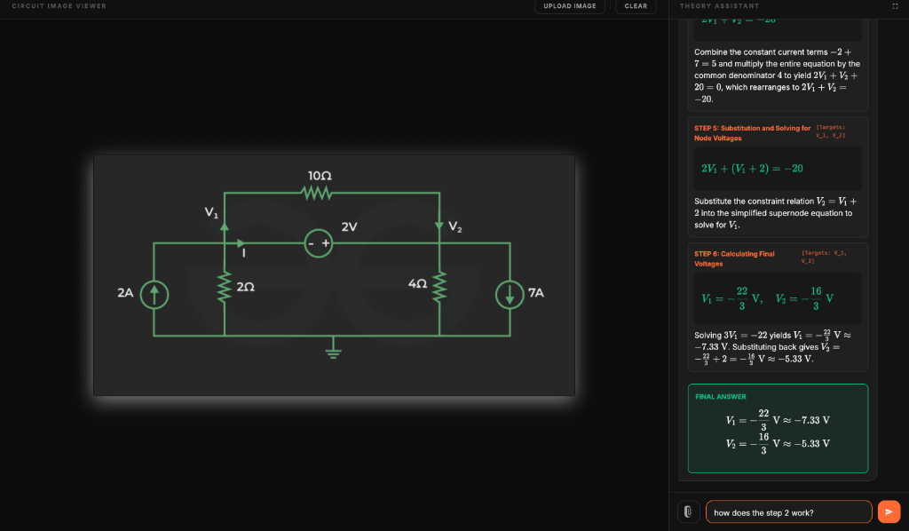Send the message with the orange arrow
Viewport: 909px width, 531px height.
(x=889, y=511)
